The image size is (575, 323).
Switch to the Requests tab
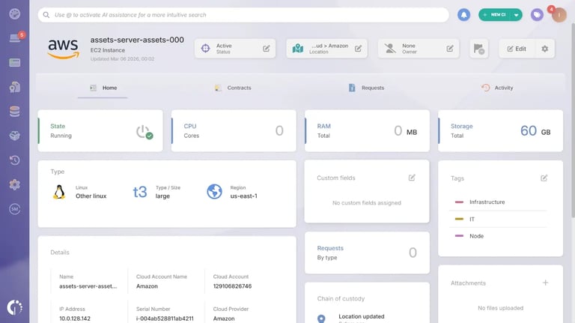tap(366, 88)
